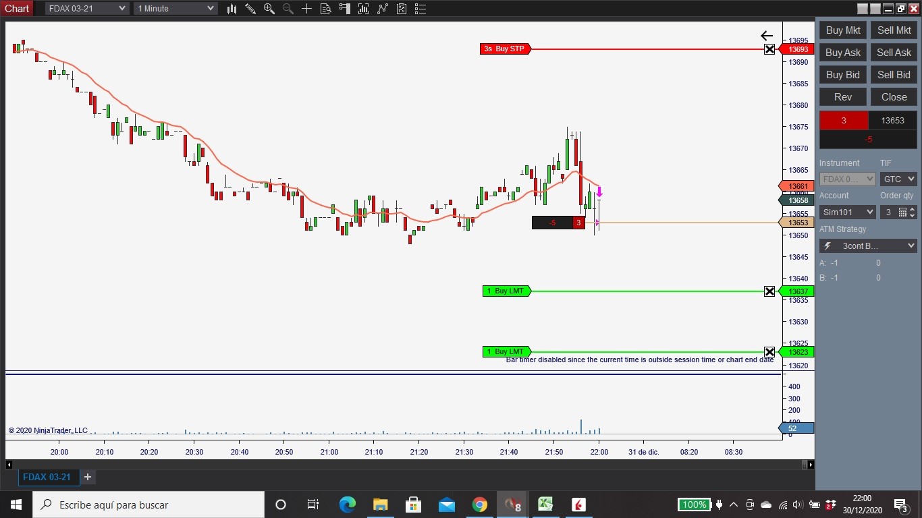The height and width of the screenshot is (518, 922).
Task: Click the left arrow of horizontal scrollbar
Action: pyautogui.click(x=9, y=465)
